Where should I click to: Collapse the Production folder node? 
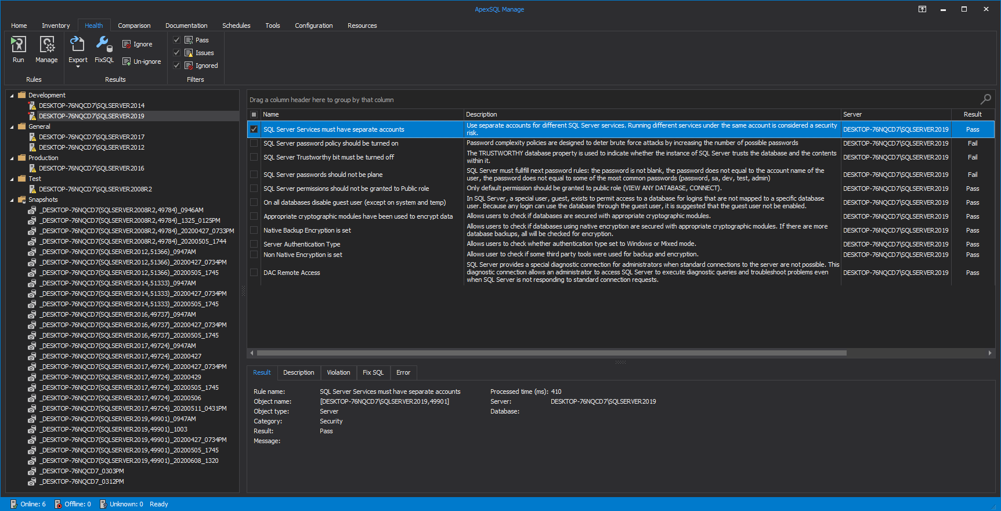(x=12, y=158)
